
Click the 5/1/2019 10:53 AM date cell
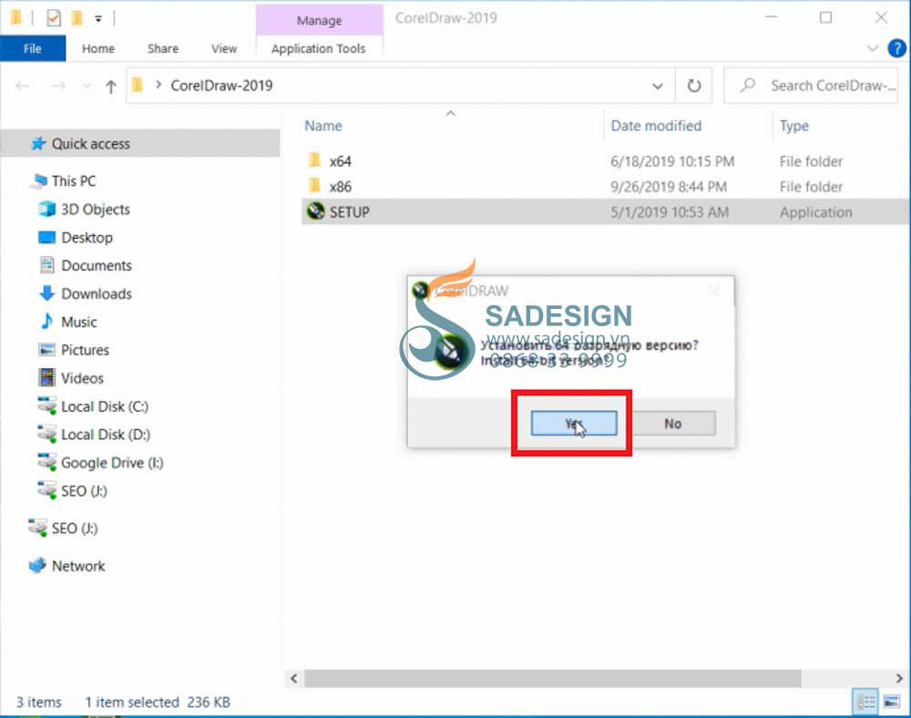(x=670, y=212)
